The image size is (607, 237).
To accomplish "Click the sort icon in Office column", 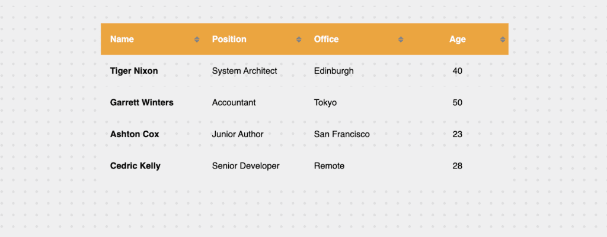I will pyautogui.click(x=401, y=40).
